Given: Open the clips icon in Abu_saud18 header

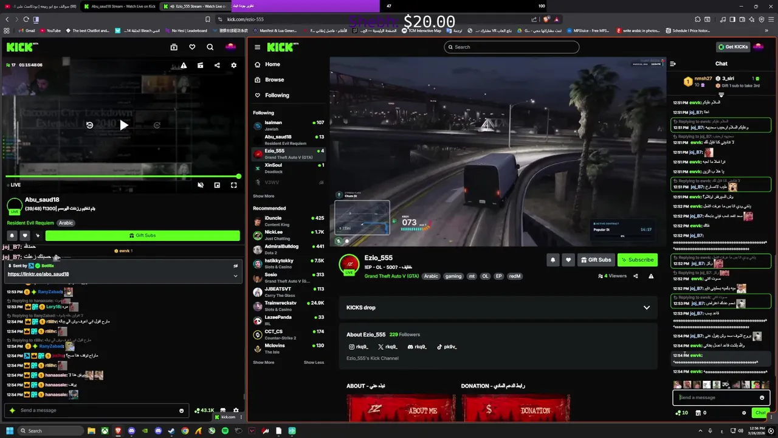Looking at the screenshot, I should click(x=174, y=47).
